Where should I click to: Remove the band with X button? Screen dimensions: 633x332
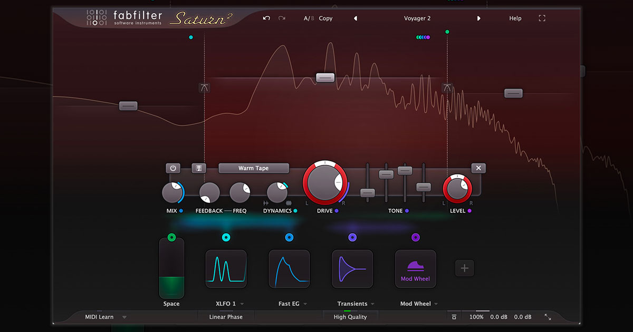478,168
